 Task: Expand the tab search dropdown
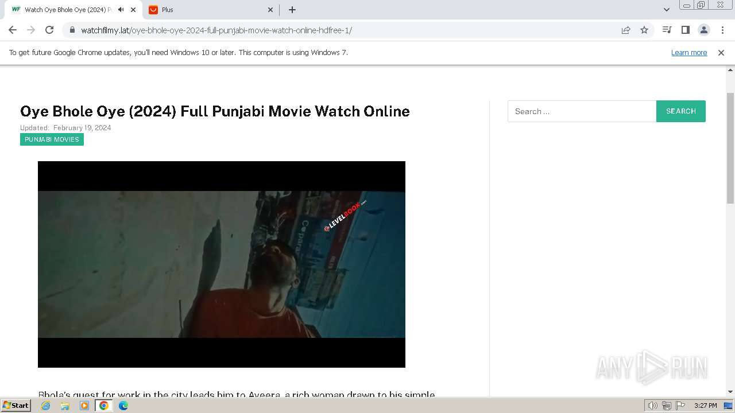click(666, 10)
